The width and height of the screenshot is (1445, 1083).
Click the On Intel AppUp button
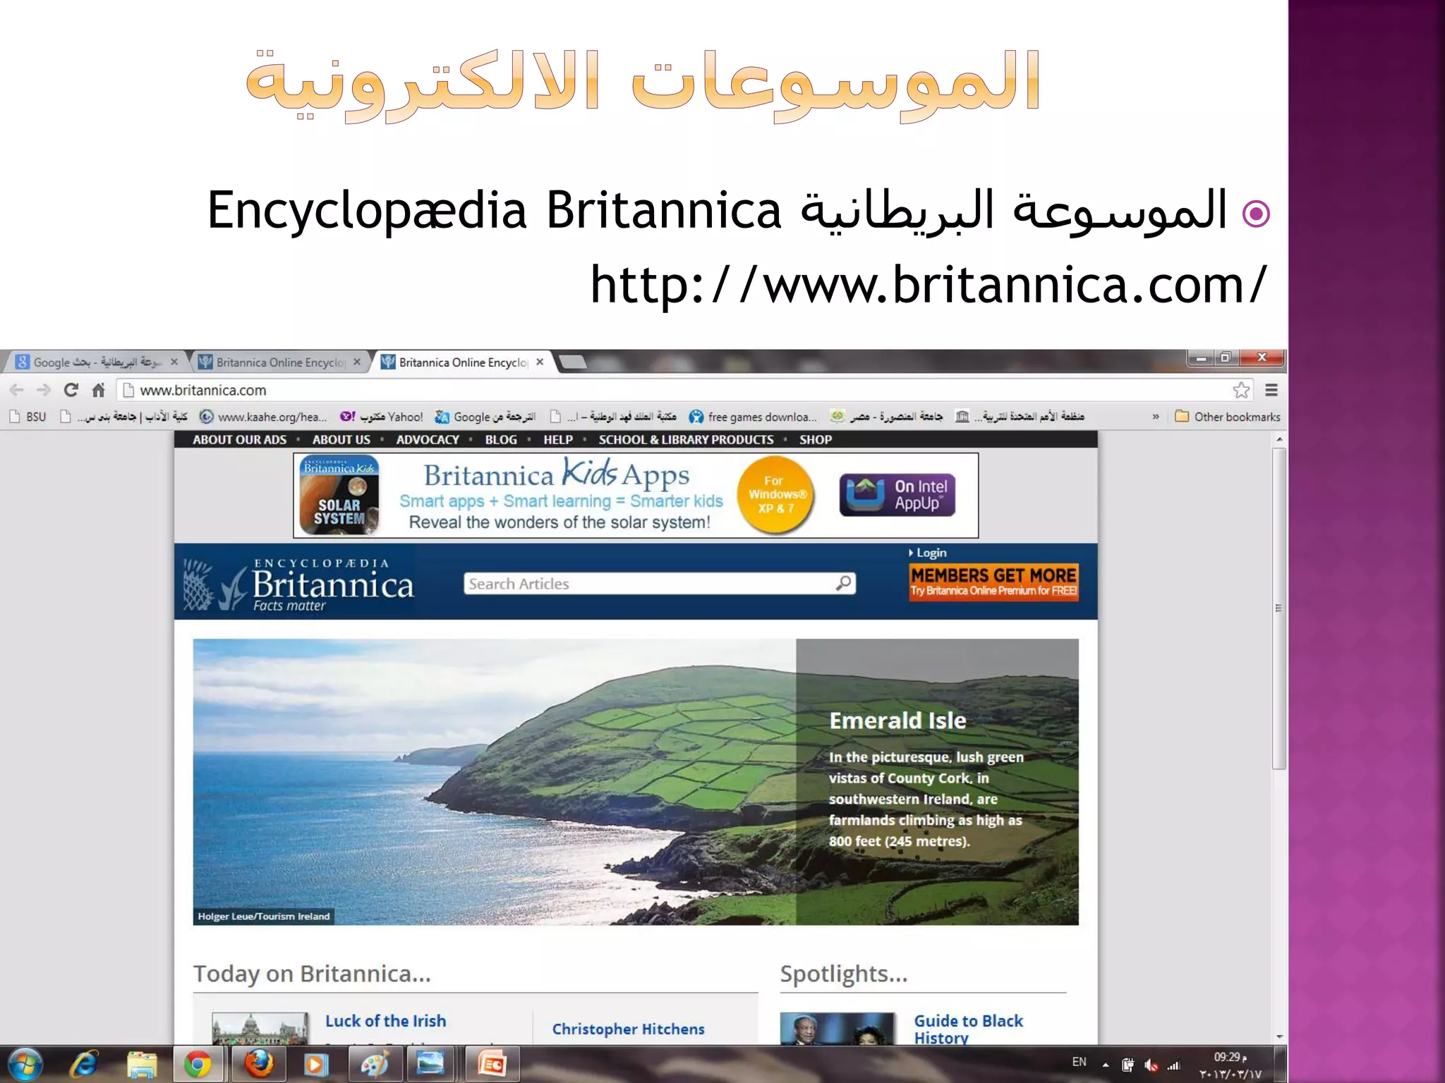click(897, 495)
